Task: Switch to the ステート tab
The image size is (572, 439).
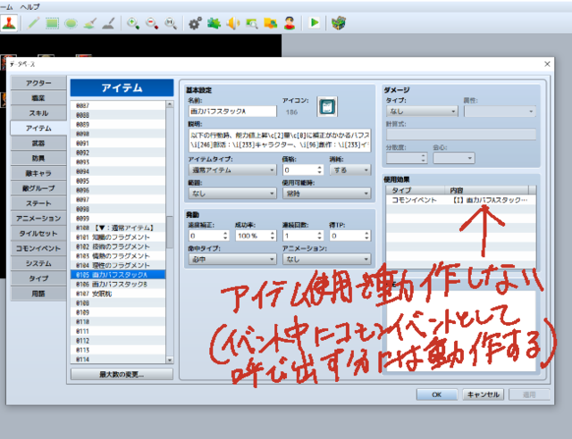Action: pyautogui.click(x=38, y=203)
